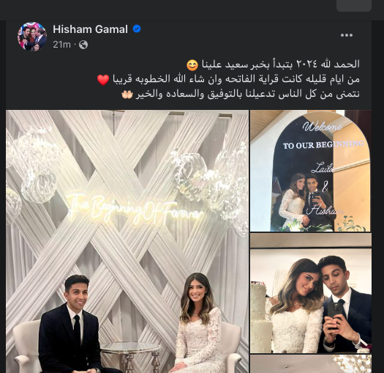Screen dimensions: 384x373
Task: Click the blue verified badge
Action: 137,29
